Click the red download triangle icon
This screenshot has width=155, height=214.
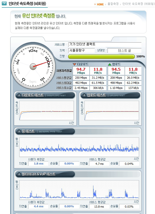click(x=75, y=64)
